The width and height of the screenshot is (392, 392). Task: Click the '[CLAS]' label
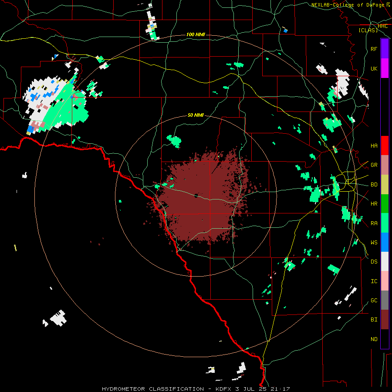click(x=368, y=30)
